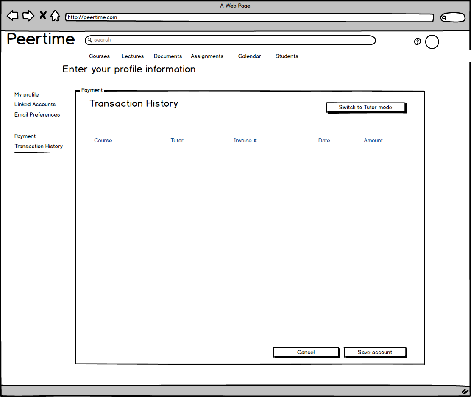Click the browser URL address bar

[249, 18]
